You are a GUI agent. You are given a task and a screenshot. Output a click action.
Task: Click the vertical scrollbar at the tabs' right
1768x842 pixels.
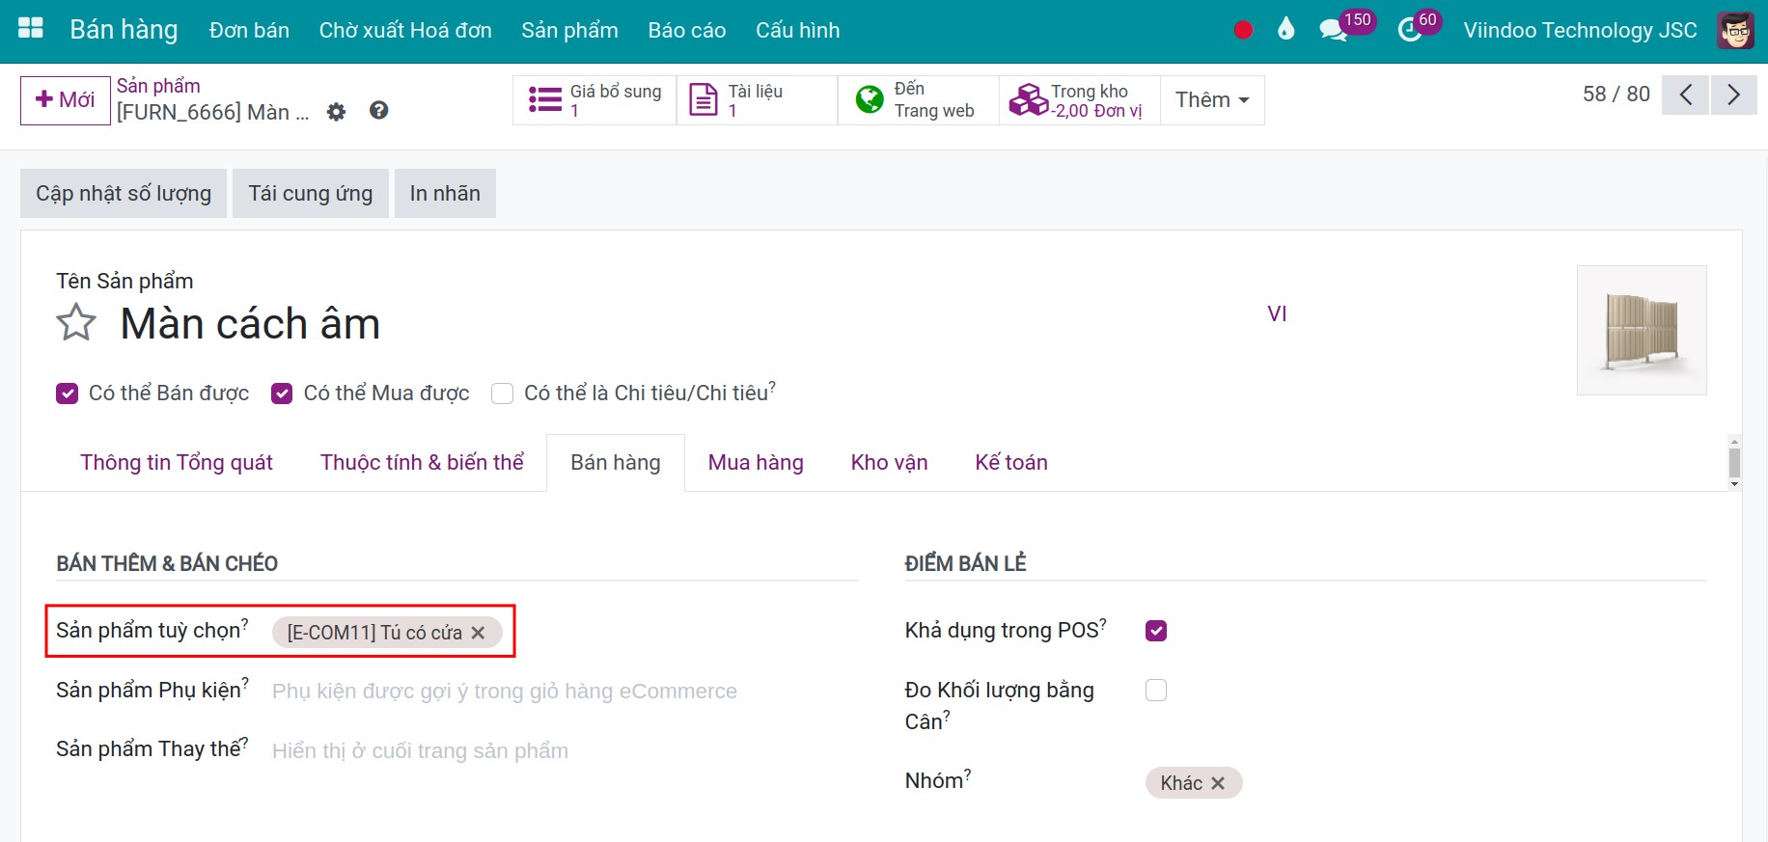[1734, 463]
